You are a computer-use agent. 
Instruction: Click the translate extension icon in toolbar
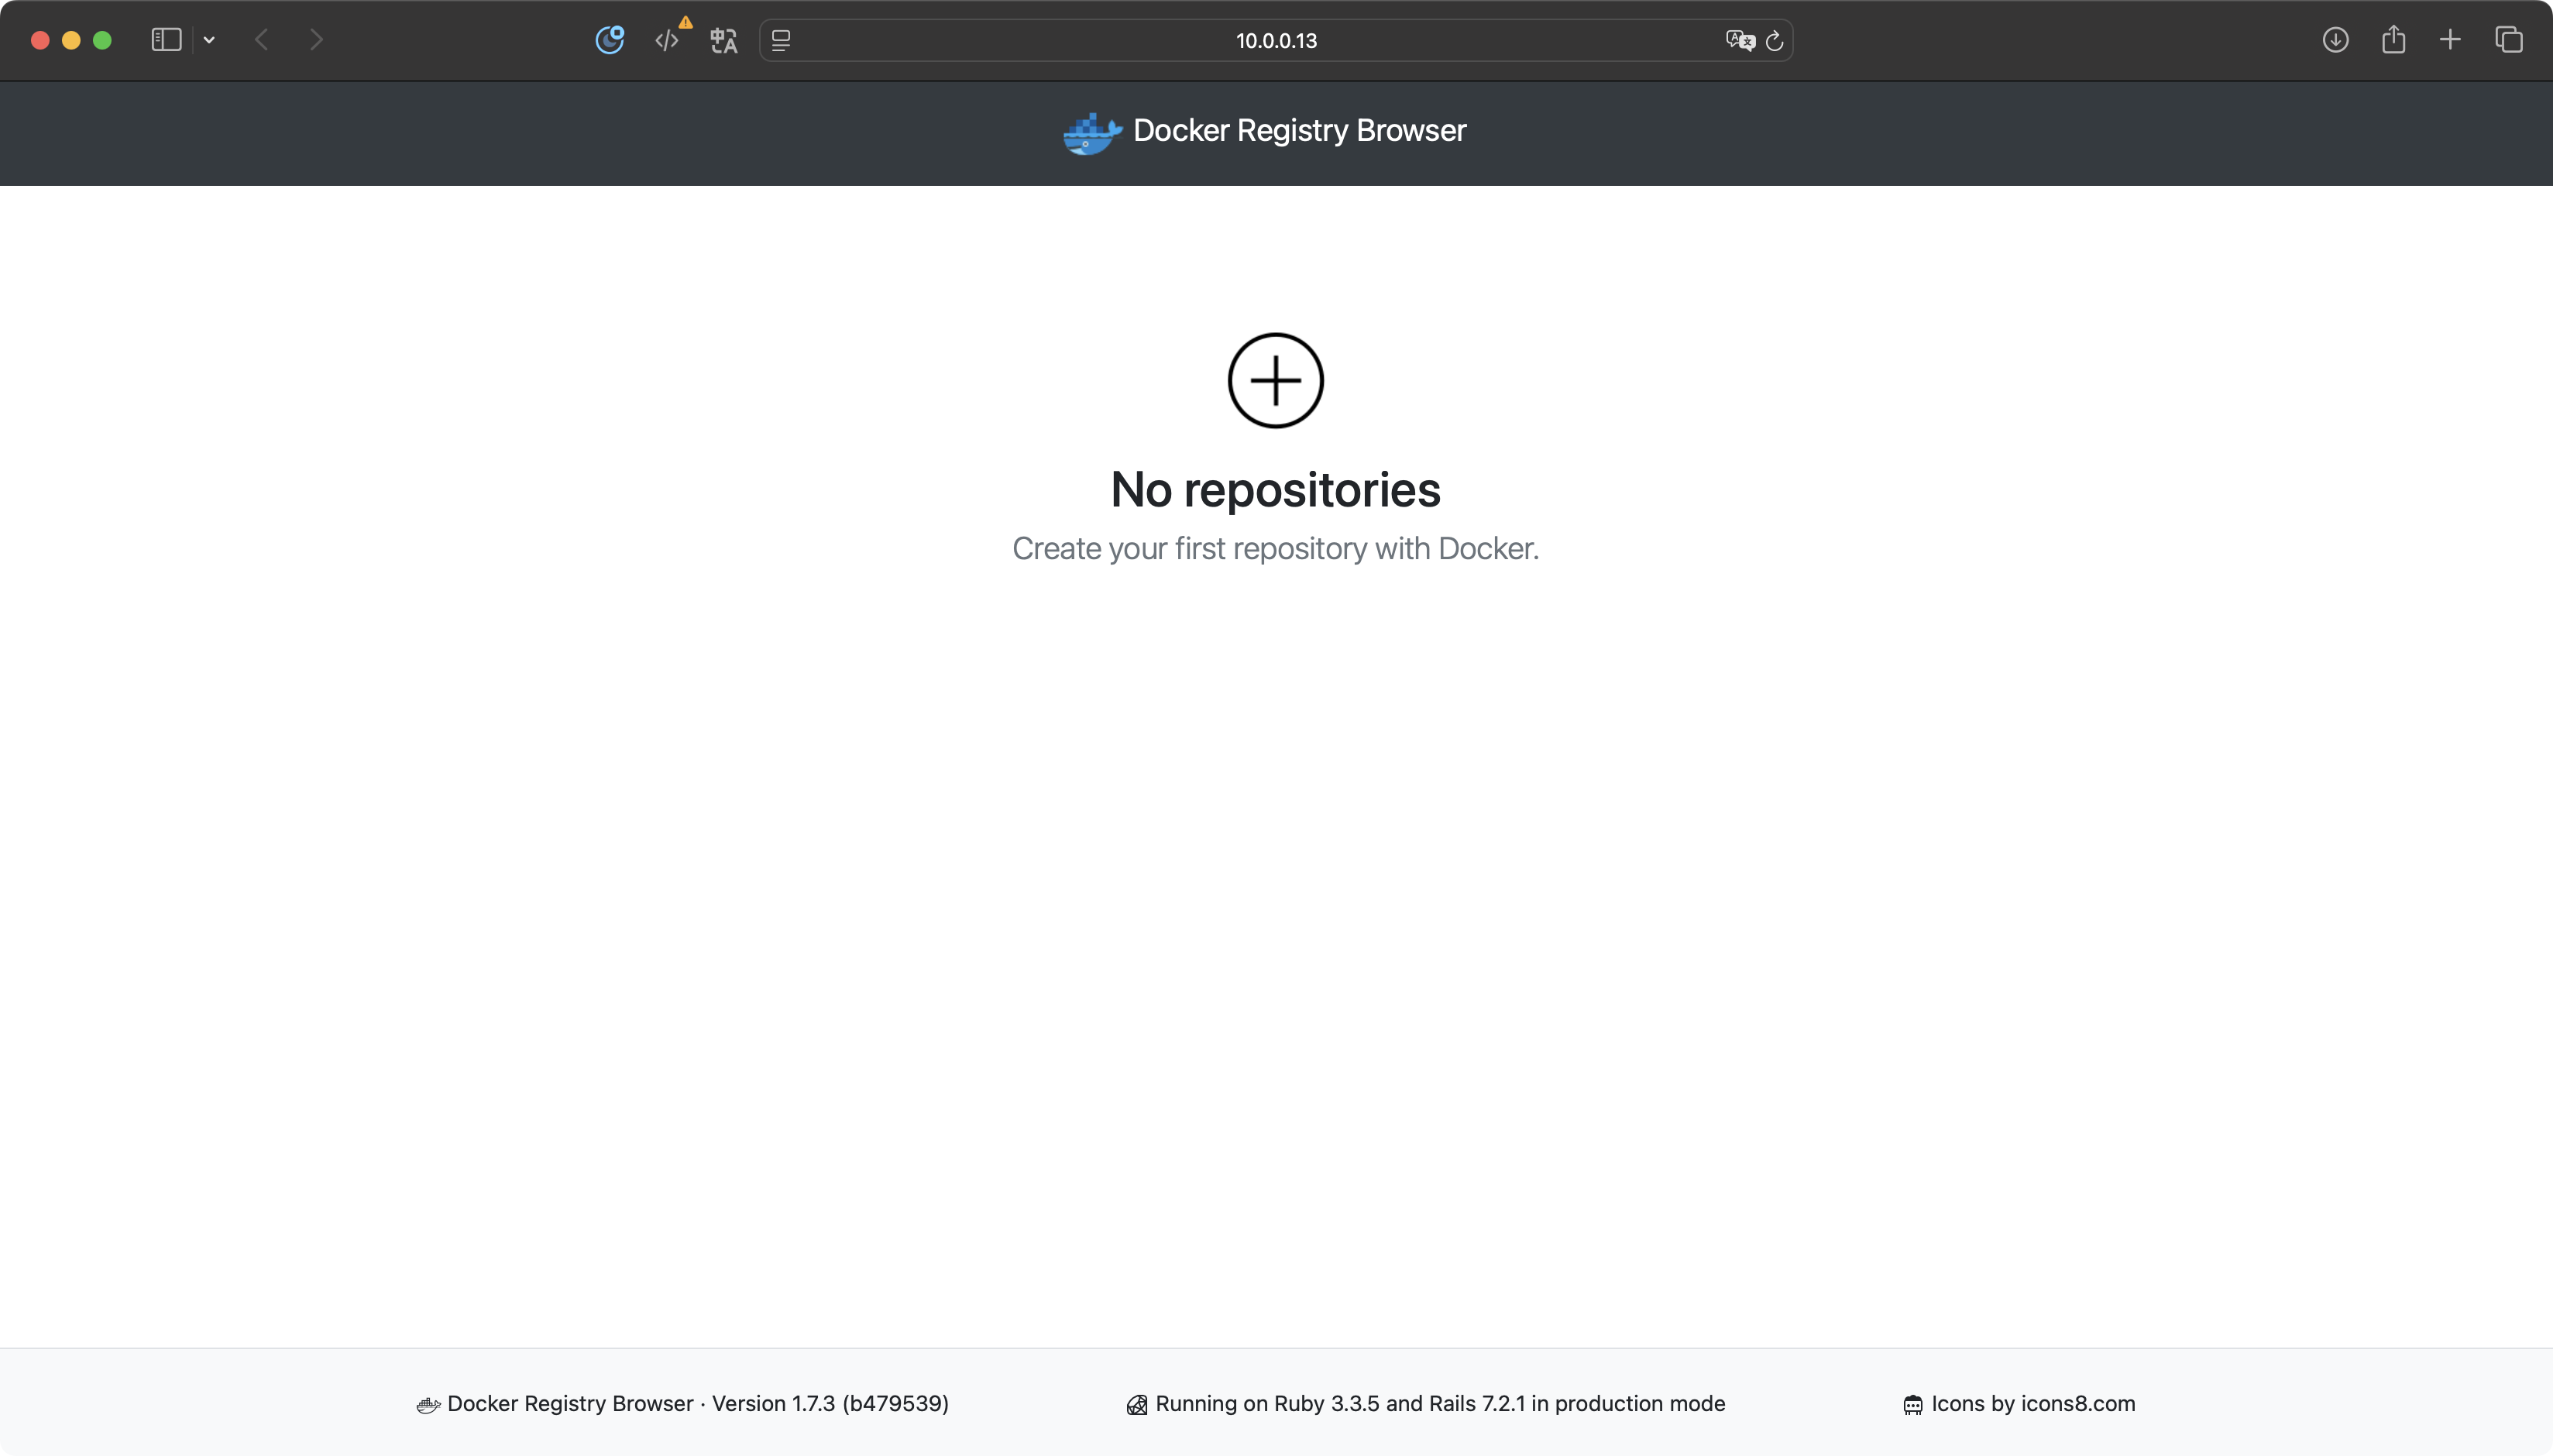tap(723, 41)
